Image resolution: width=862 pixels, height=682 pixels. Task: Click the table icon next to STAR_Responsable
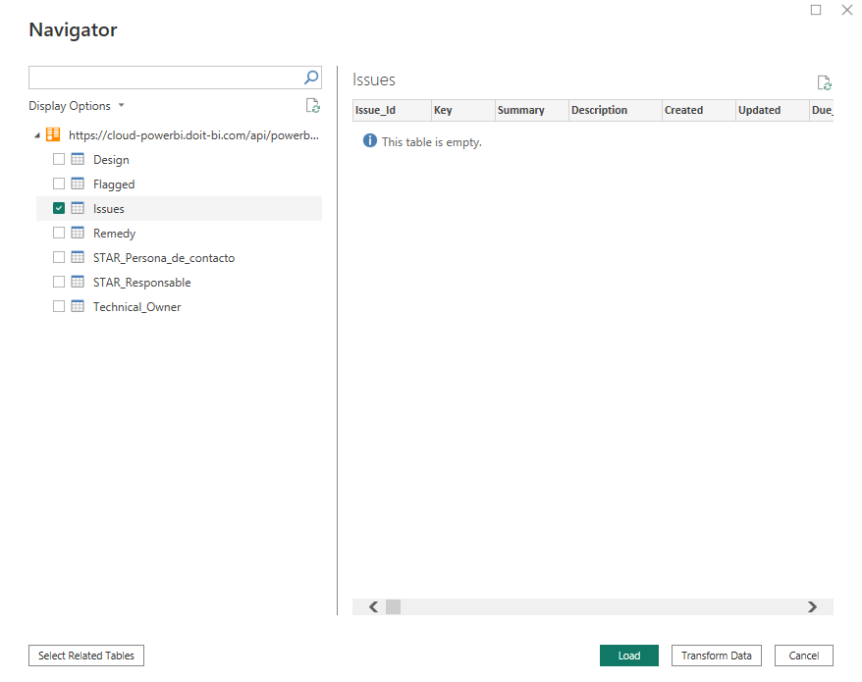click(78, 282)
